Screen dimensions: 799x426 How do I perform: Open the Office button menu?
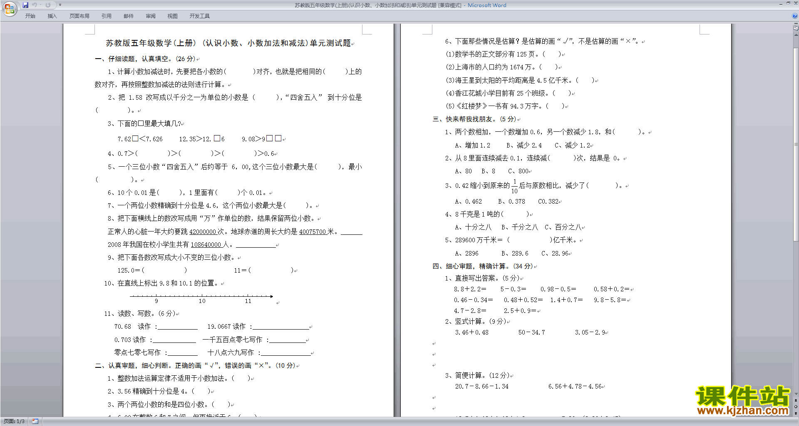9,8
